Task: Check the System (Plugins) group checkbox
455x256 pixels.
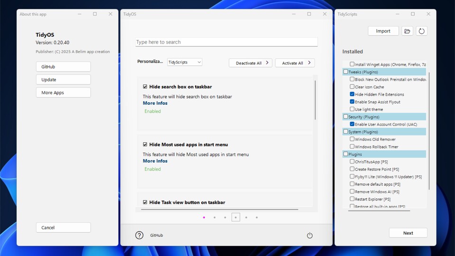Action: pyautogui.click(x=346, y=131)
